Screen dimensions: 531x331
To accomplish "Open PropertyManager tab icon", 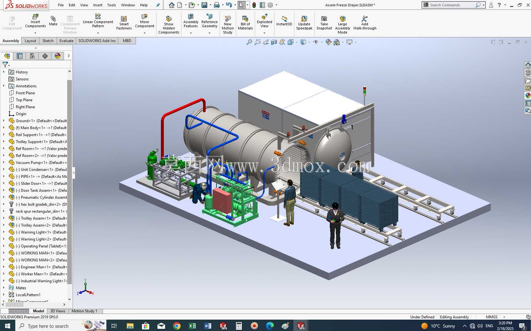I will pyautogui.click(x=20, y=56).
